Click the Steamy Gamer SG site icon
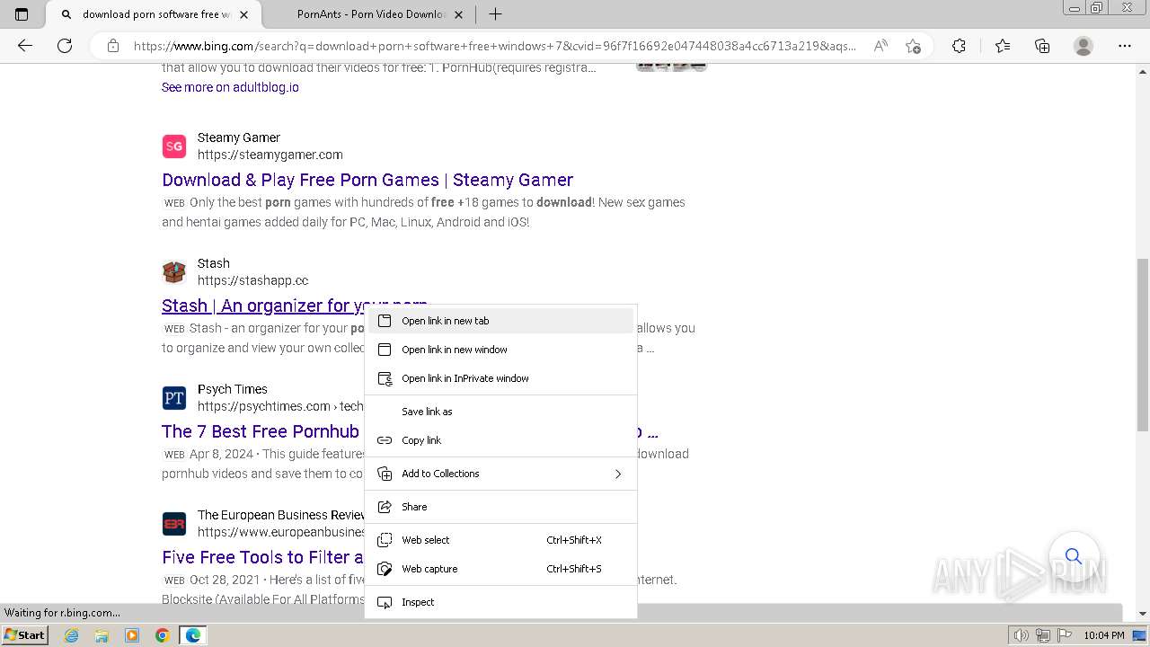Viewport: 1150px width, 647px height. [x=174, y=146]
